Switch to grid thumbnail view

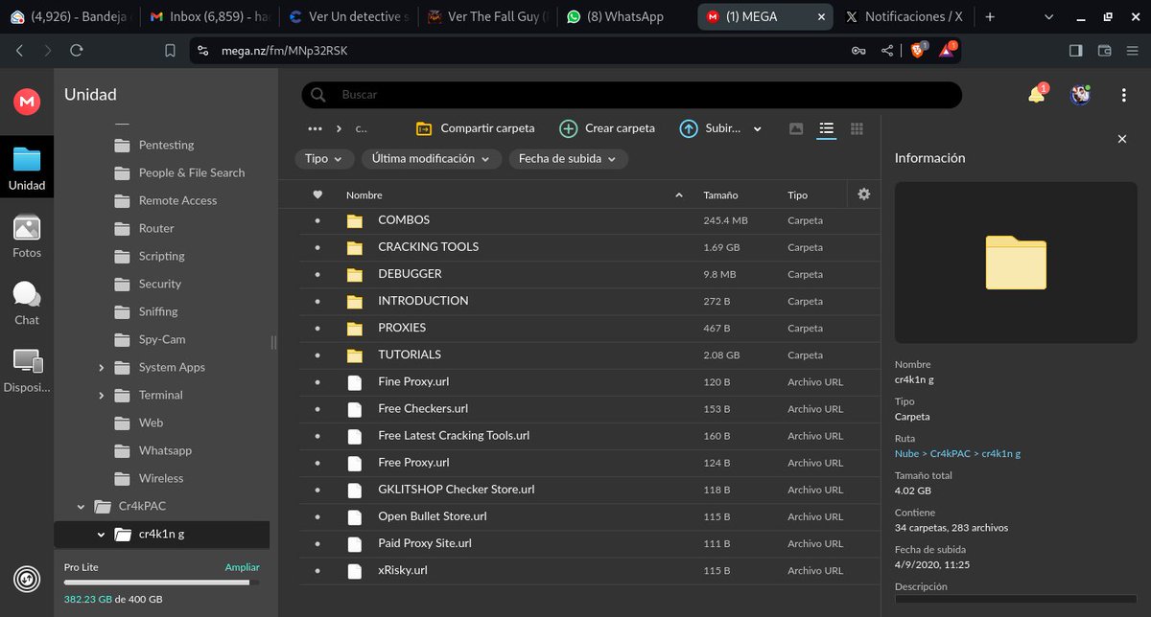857,128
